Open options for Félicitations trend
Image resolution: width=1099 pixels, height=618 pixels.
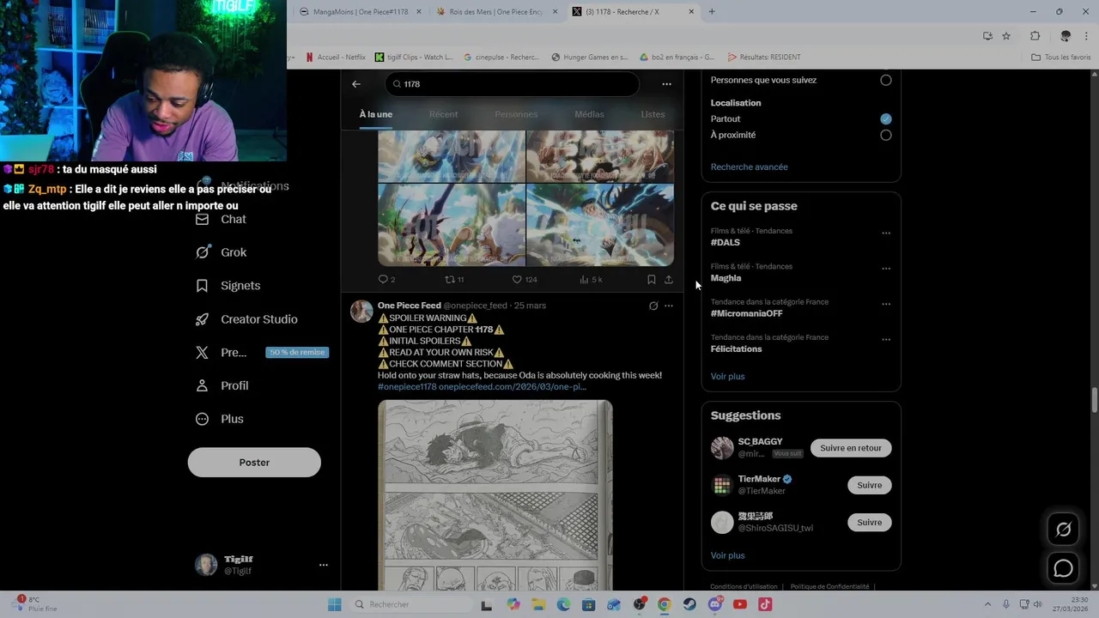(886, 339)
